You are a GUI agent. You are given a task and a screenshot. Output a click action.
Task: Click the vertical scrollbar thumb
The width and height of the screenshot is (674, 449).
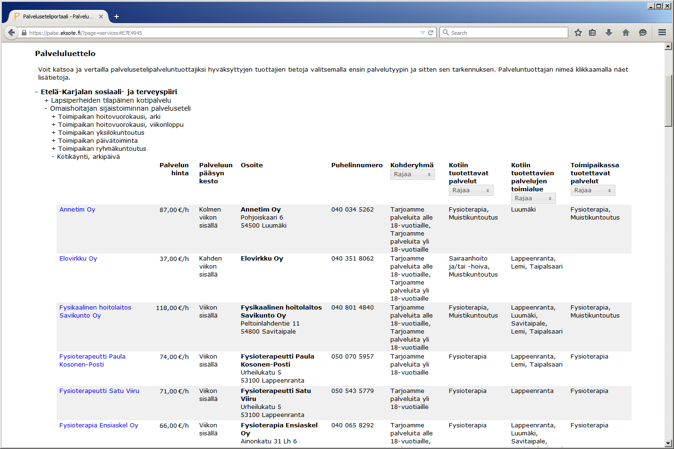click(x=668, y=100)
